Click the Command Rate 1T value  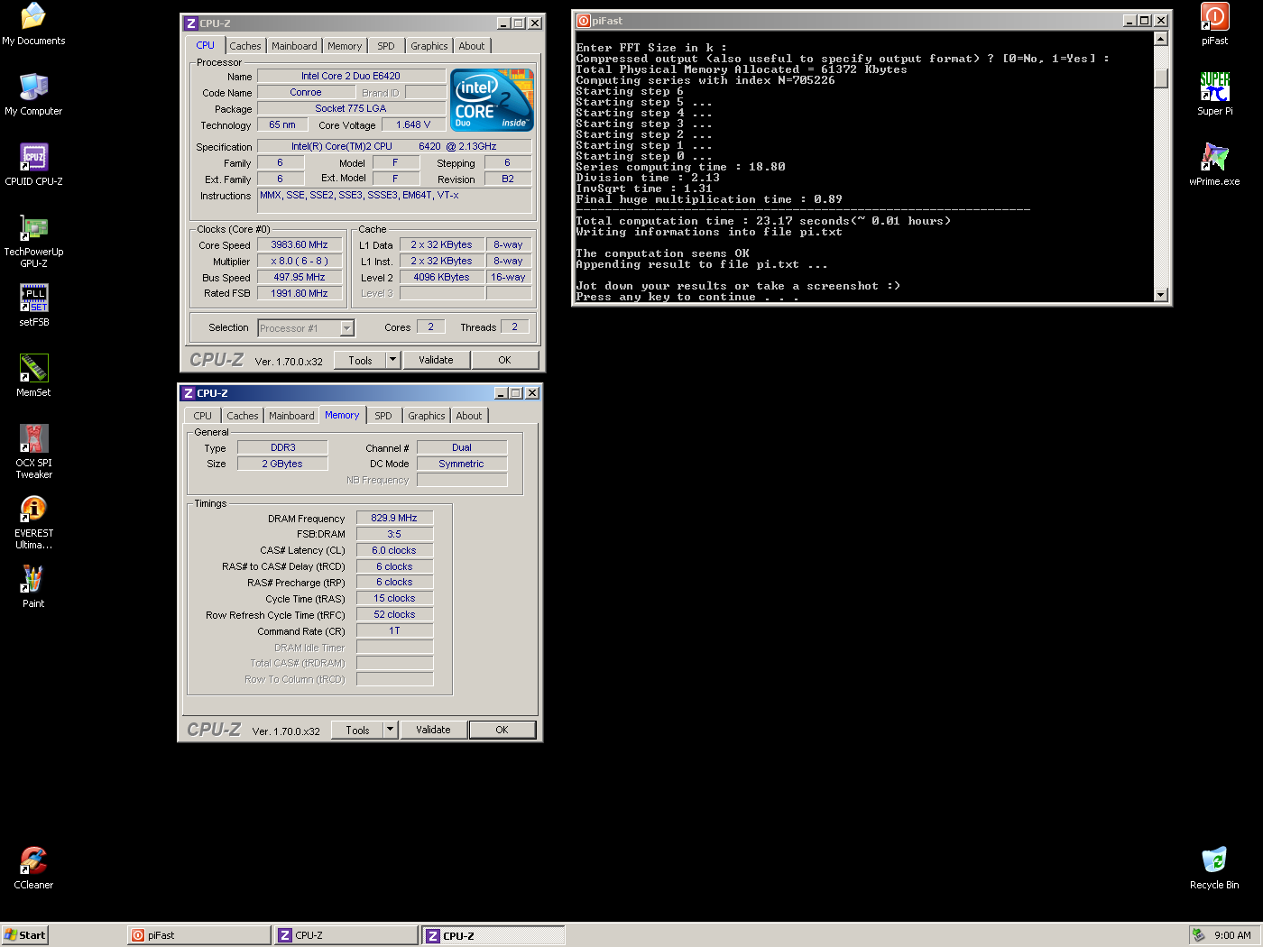(x=394, y=630)
